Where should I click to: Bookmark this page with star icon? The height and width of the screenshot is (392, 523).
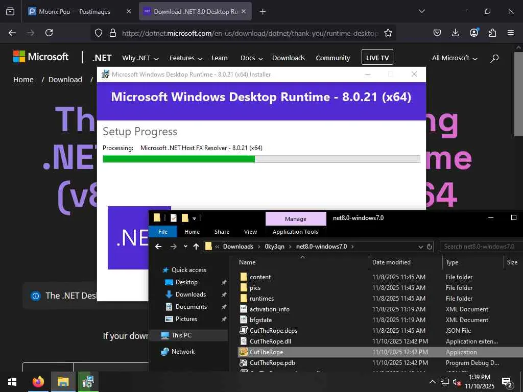(388, 33)
